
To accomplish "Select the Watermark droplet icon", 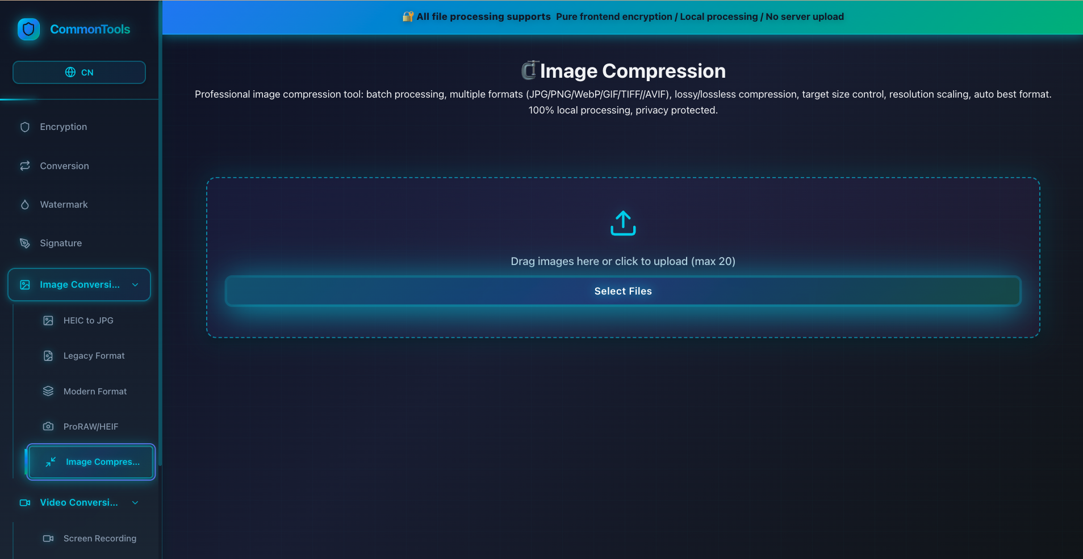I will click(24, 204).
